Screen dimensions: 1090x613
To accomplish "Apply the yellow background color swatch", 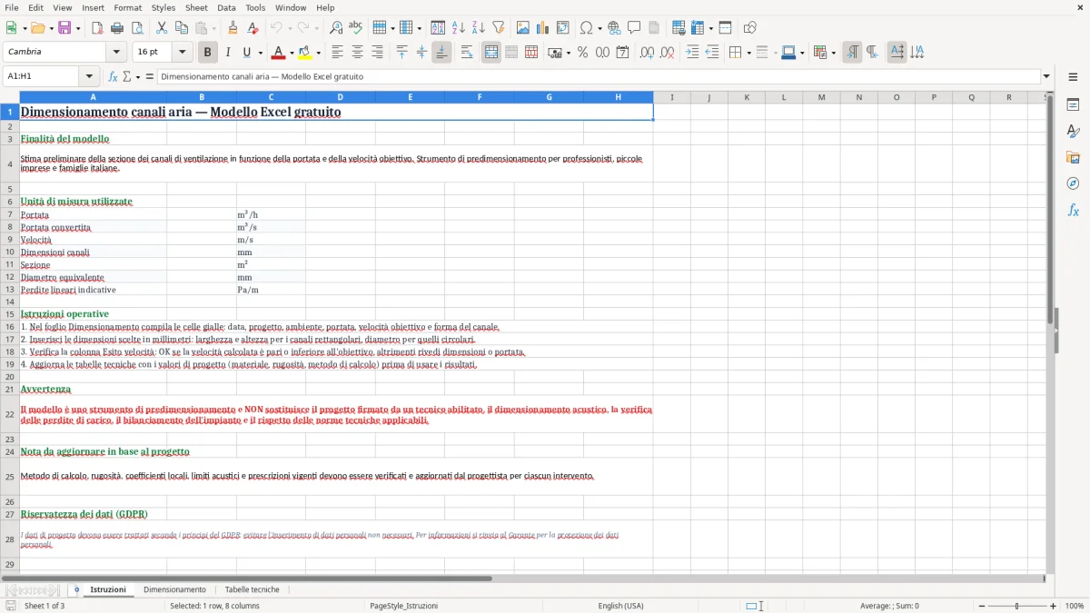I will [306, 53].
